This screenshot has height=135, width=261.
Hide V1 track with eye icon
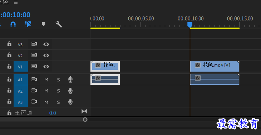[x=46, y=67]
